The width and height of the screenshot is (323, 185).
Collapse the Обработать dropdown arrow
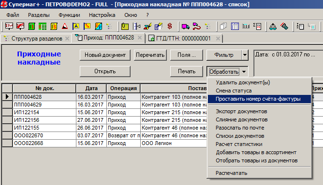[x=244, y=72]
